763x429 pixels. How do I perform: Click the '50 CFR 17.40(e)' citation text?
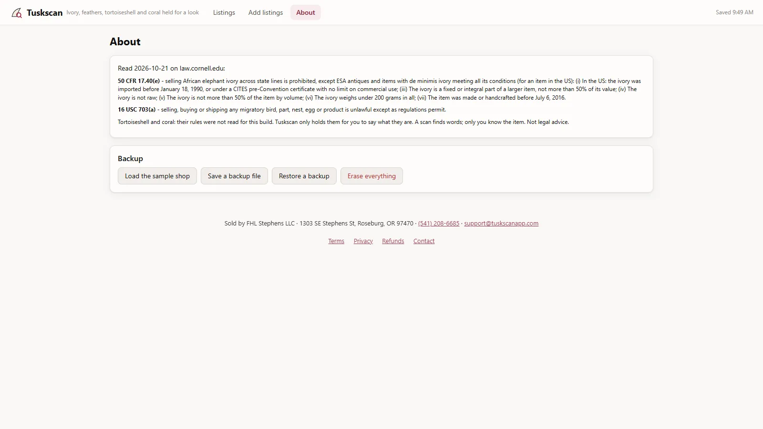click(x=139, y=81)
